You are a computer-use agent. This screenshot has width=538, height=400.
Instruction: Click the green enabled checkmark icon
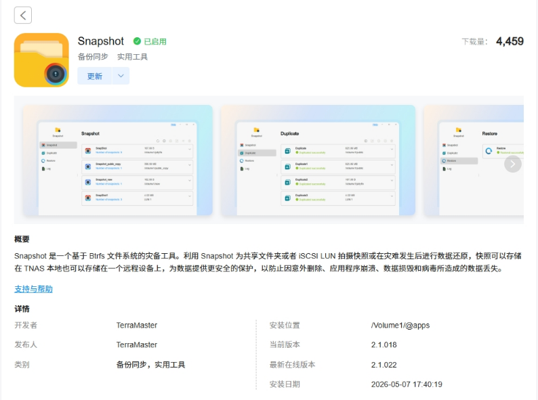[x=137, y=41]
